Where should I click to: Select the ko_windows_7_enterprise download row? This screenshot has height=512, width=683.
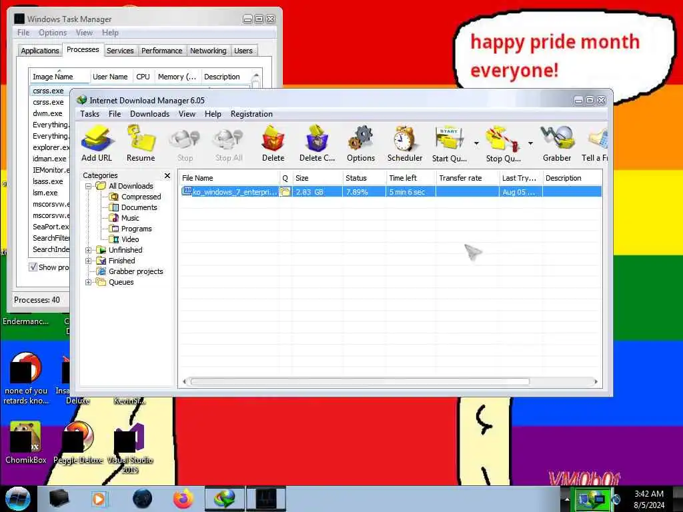click(x=391, y=192)
